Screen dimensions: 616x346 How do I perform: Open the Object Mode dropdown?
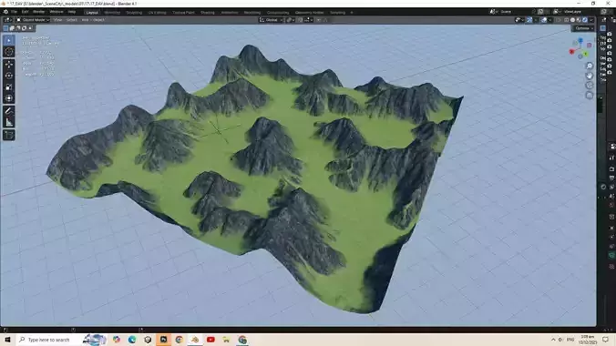click(33, 20)
